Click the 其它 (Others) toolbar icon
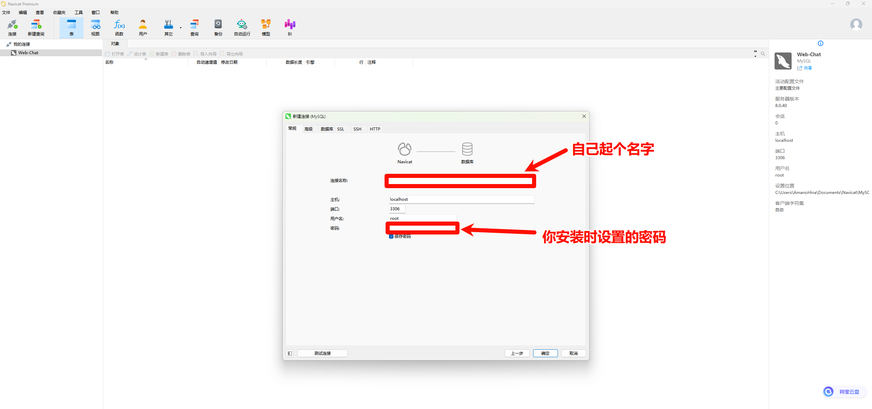This screenshot has width=872, height=409. 169,28
